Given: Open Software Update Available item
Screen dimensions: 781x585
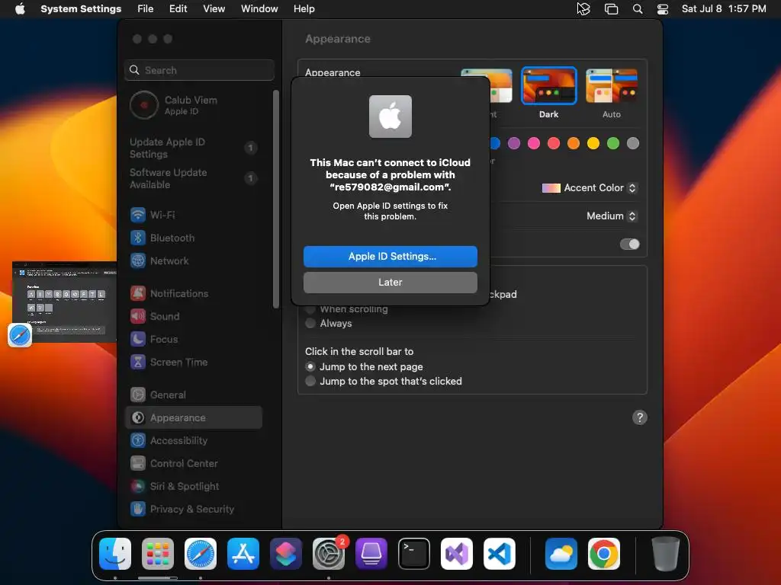Looking at the screenshot, I should pyautogui.click(x=194, y=178).
